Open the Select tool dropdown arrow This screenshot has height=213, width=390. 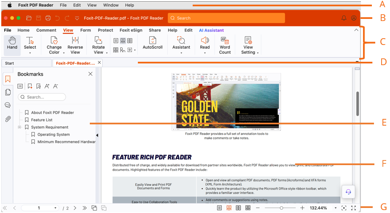30,53
